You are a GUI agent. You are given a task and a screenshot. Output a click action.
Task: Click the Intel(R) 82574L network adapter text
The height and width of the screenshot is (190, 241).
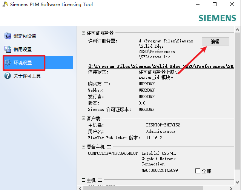coord(159,159)
